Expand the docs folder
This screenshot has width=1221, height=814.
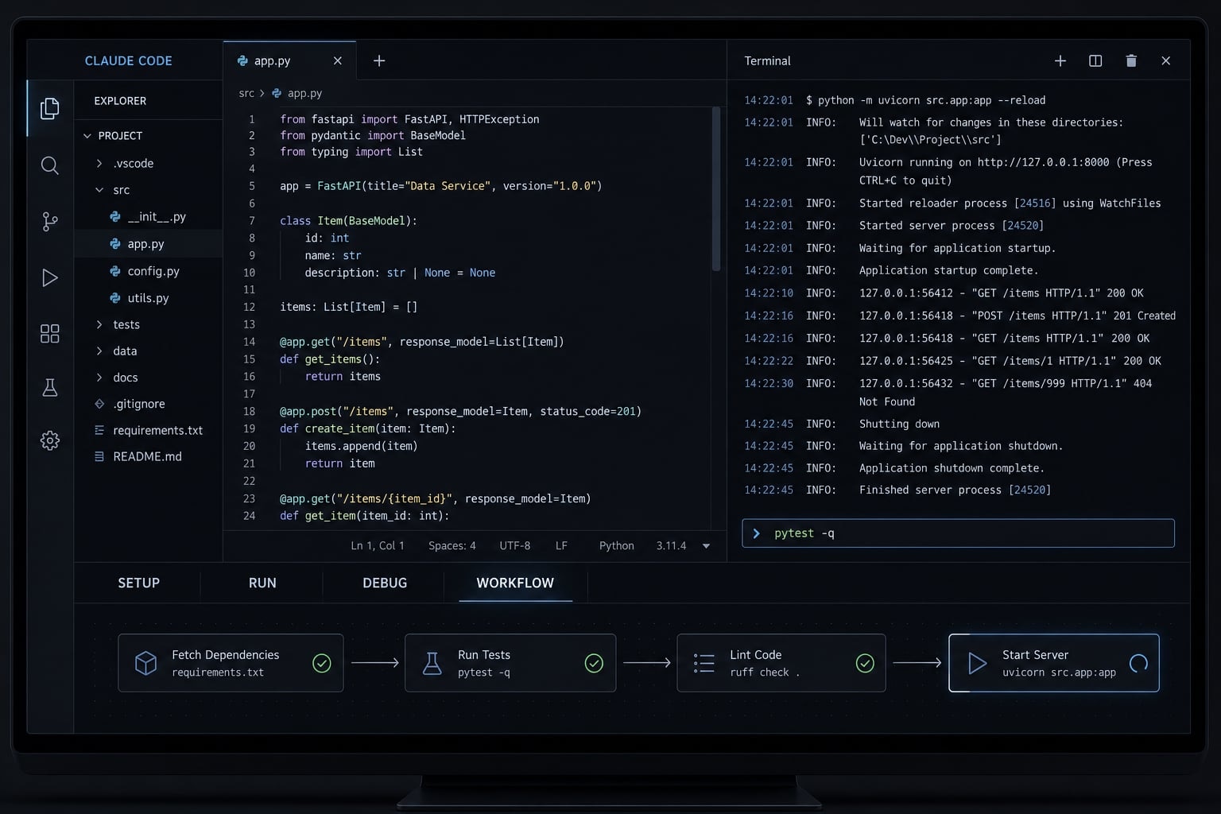tap(99, 378)
